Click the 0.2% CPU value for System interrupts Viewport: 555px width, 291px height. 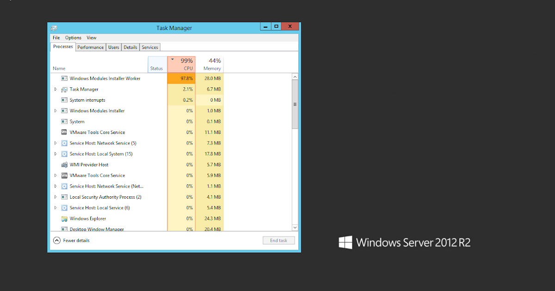click(x=188, y=100)
